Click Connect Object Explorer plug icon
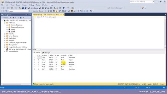The image size is (167, 94). [10, 18]
